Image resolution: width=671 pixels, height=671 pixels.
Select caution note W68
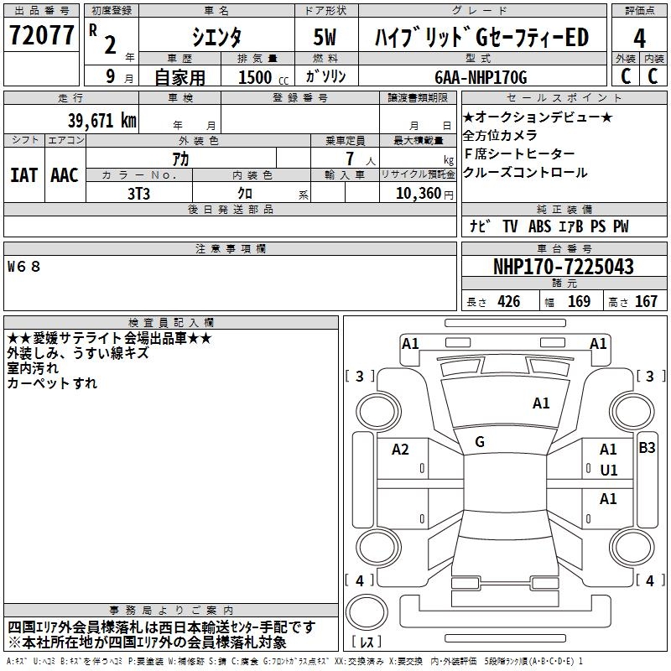point(24,267)
